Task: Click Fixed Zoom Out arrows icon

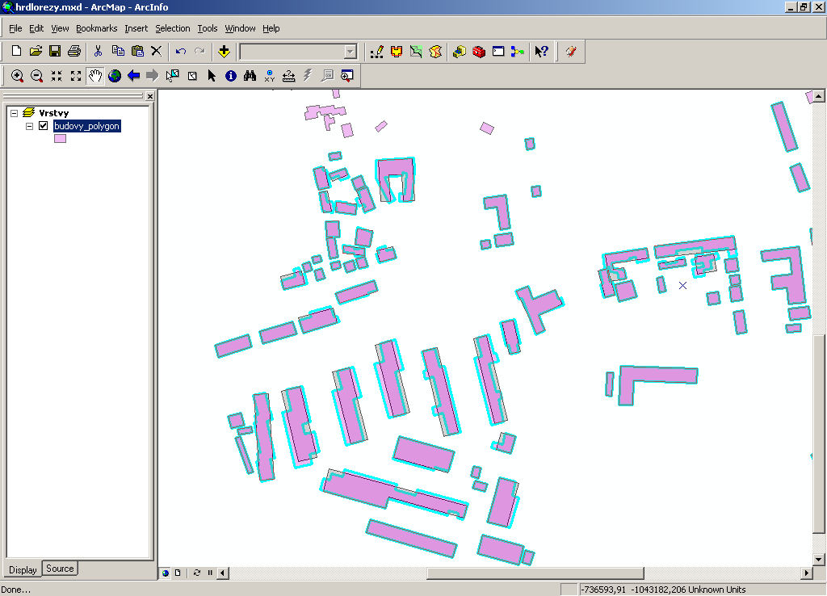Action: pos(76,76)
